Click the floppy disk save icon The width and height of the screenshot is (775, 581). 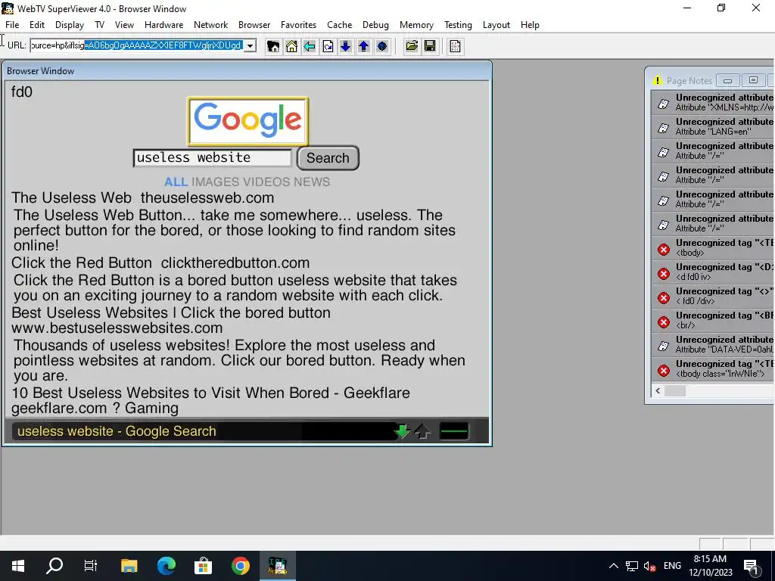[430, 46]
